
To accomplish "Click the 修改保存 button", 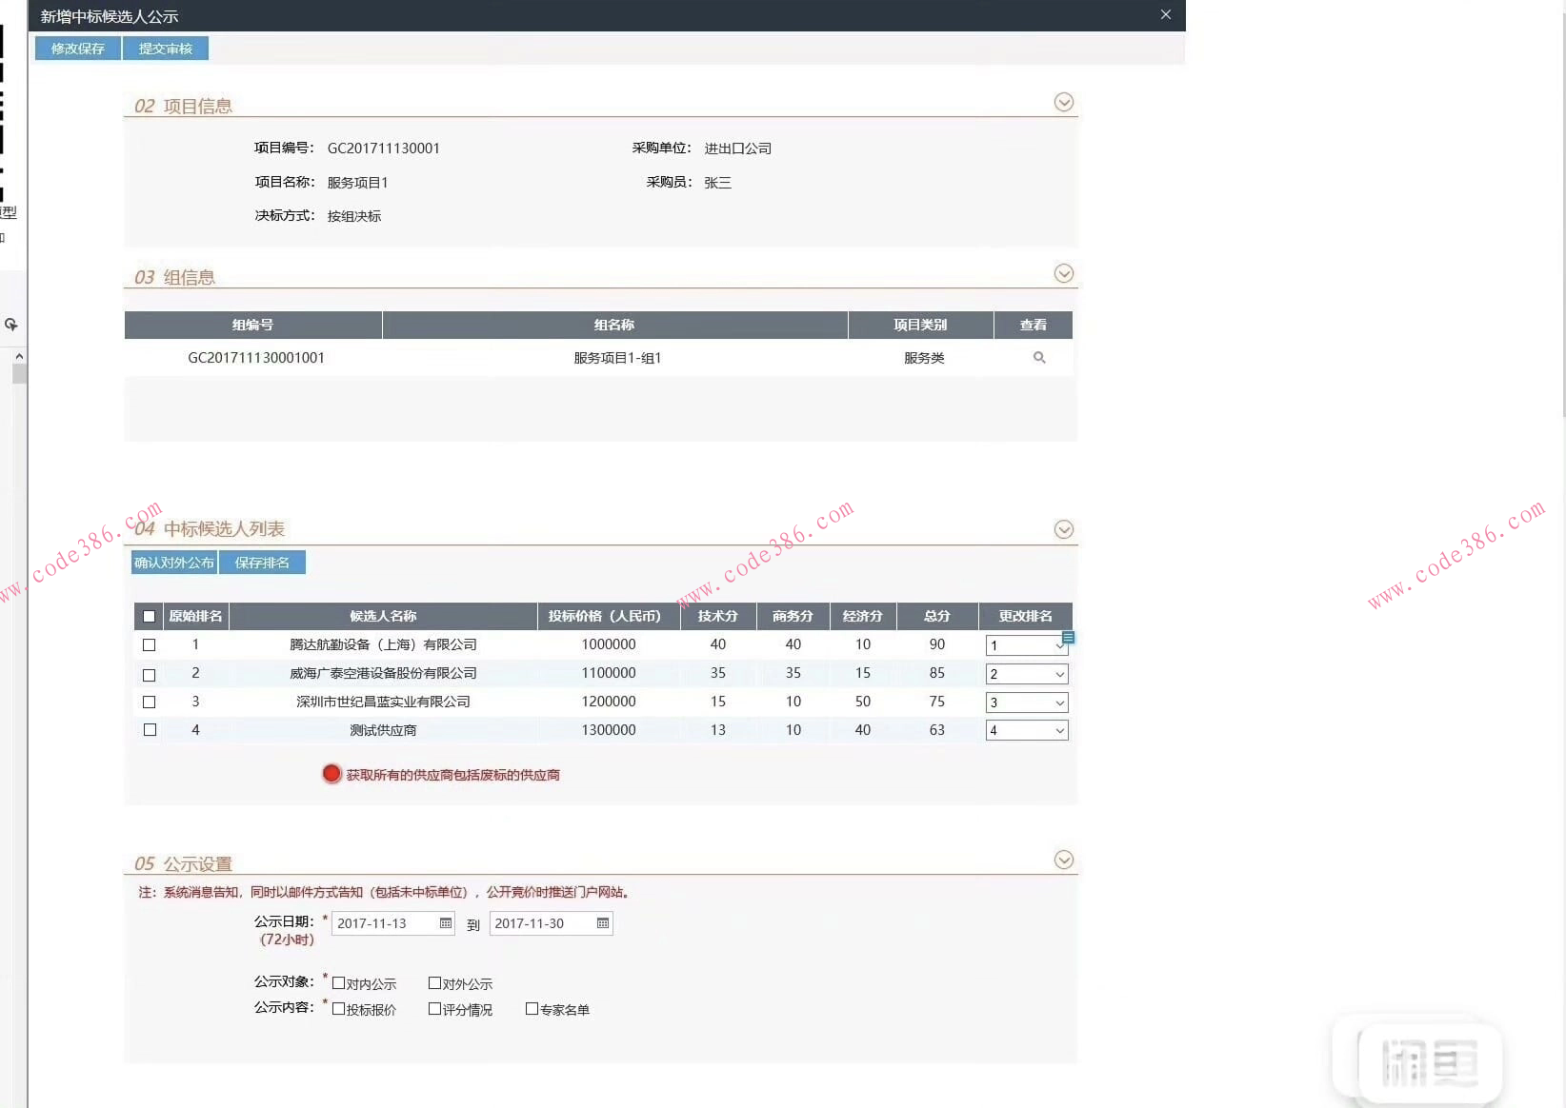I will coord(78,49).
